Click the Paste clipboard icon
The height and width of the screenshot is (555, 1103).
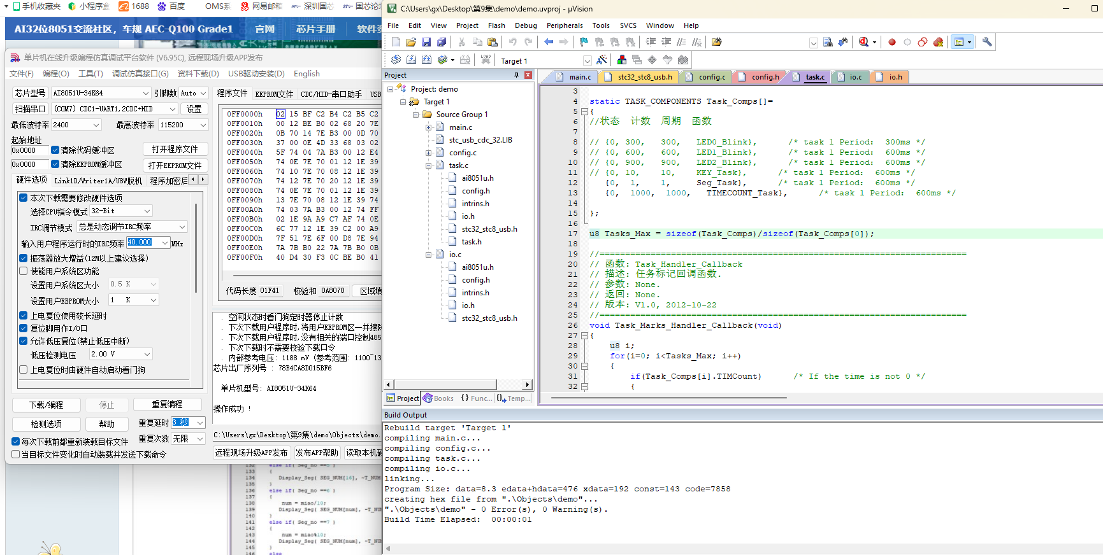point(493,42)
